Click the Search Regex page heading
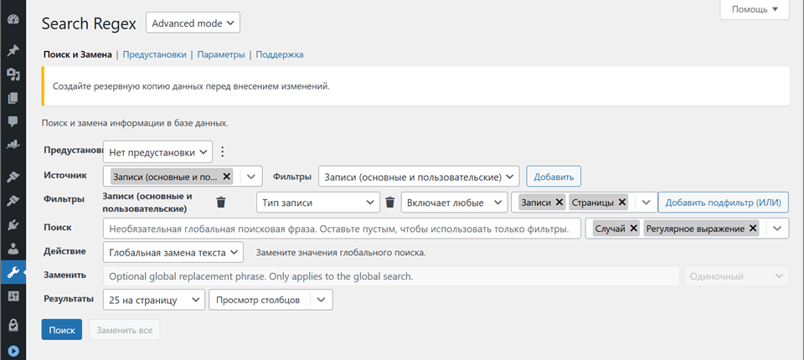Viewport: 804px width, 360px height. coord(89,23)
